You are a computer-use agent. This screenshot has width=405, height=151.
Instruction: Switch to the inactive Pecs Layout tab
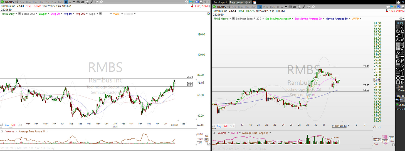coord(220,2)
